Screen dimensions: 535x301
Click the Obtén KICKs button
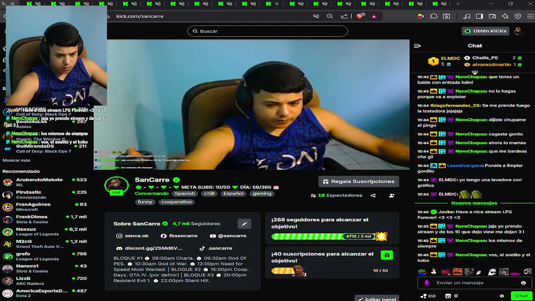click(486, 31)
